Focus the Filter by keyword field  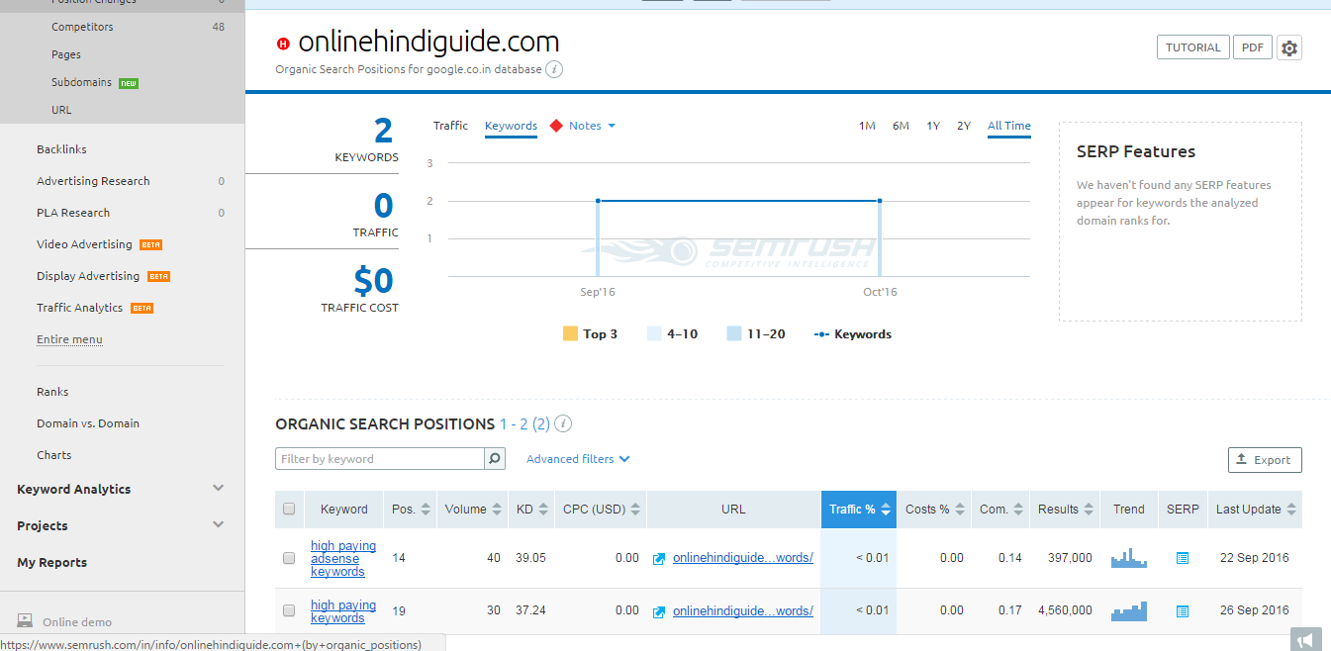[380, 459]
